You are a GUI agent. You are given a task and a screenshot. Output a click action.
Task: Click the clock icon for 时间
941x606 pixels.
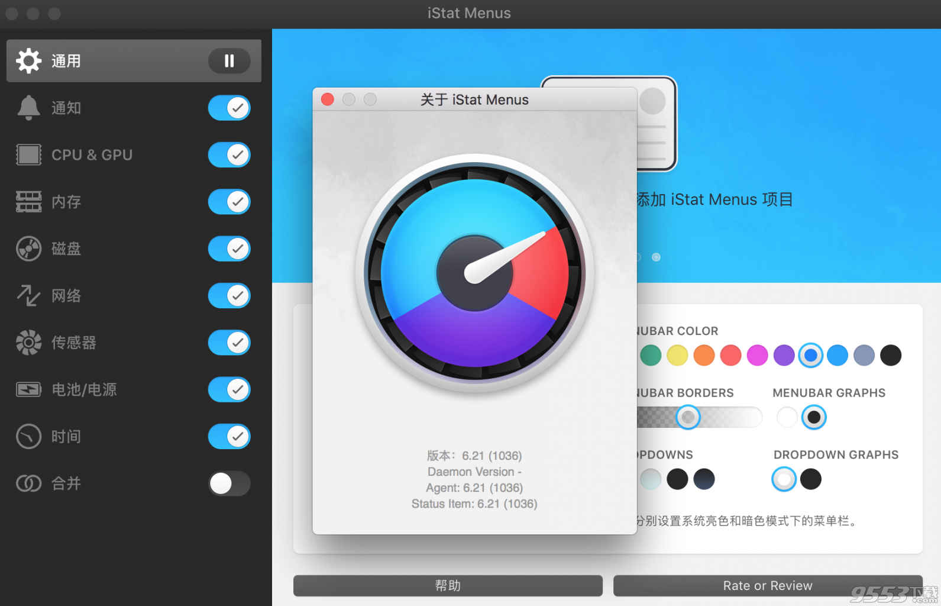[x=28, y=437]
